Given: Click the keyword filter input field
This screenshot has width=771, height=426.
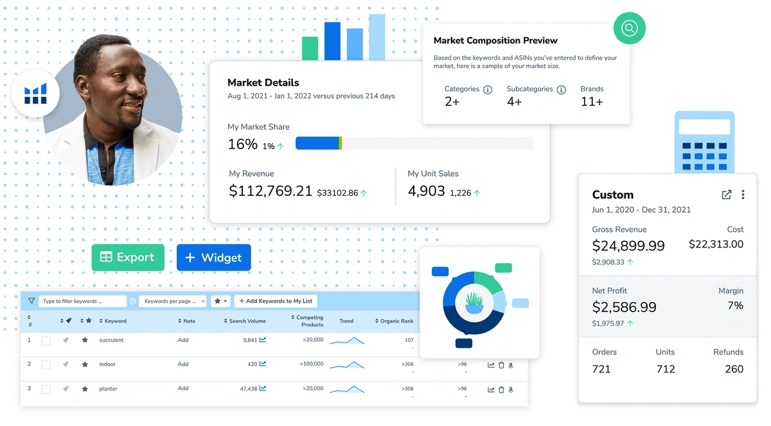Looking at the screenshot, I should pos(82,301).
